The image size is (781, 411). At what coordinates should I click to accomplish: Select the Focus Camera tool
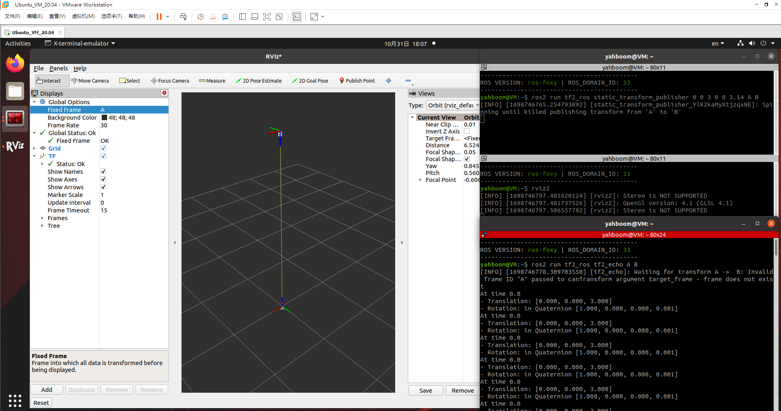pyautogui.click(x=170, y=81)
